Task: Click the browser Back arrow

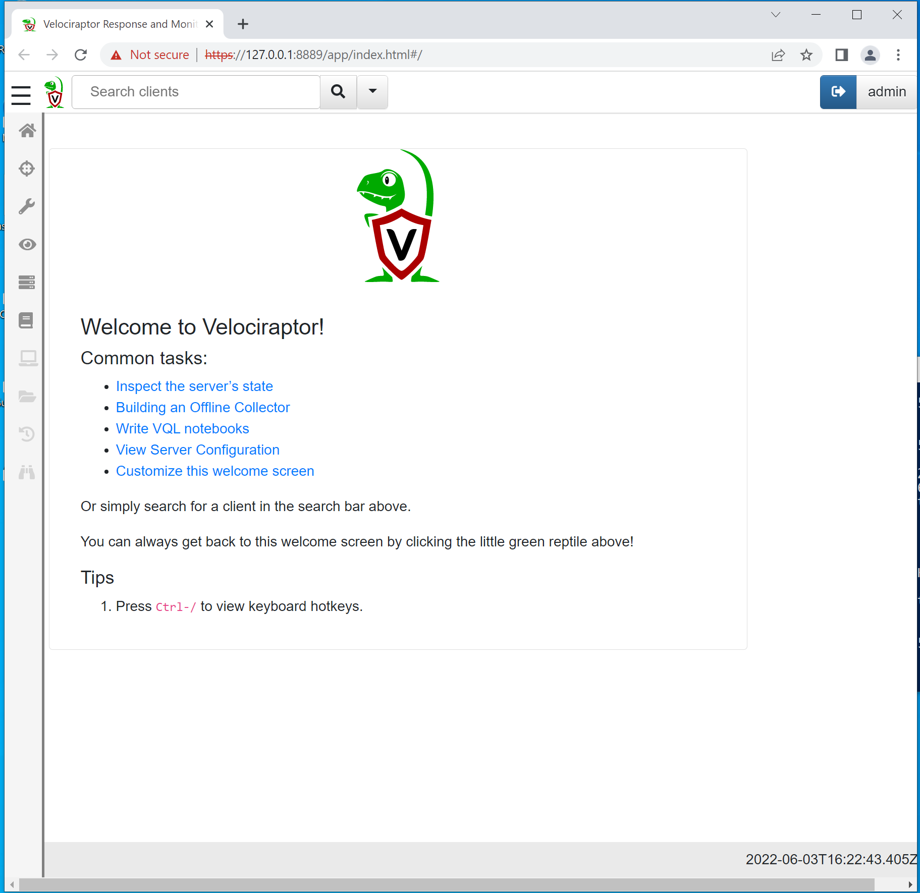Action: pos(24,54)
